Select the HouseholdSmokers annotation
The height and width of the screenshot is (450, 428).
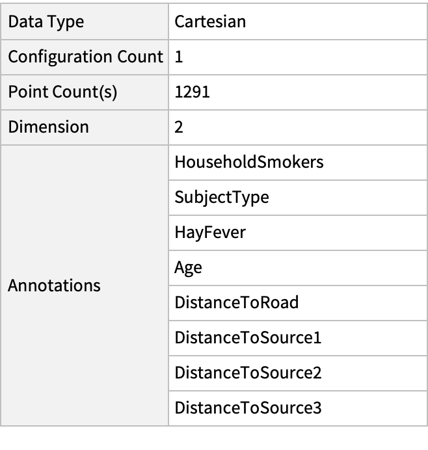(248, 162)
